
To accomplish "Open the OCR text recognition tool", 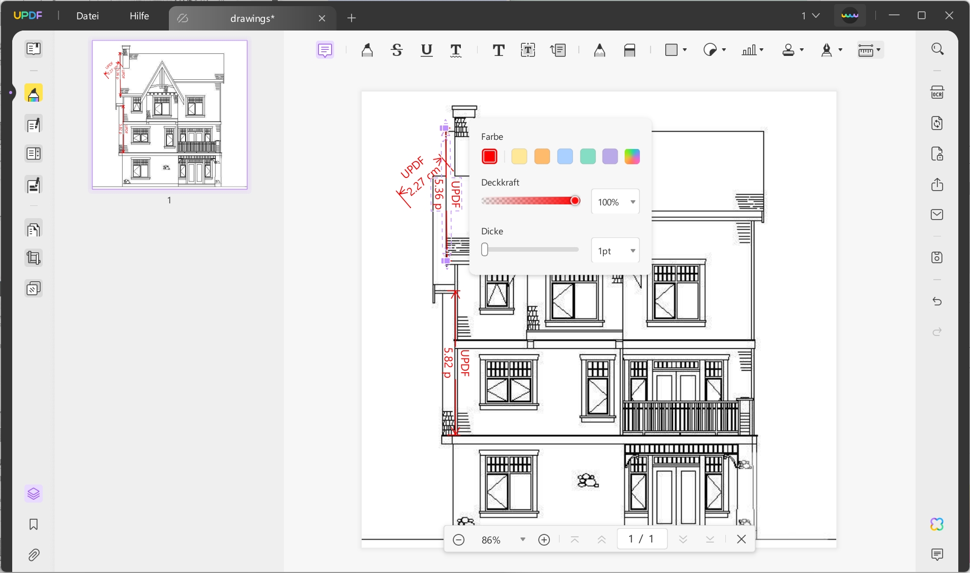I will [x=937, y=93].
